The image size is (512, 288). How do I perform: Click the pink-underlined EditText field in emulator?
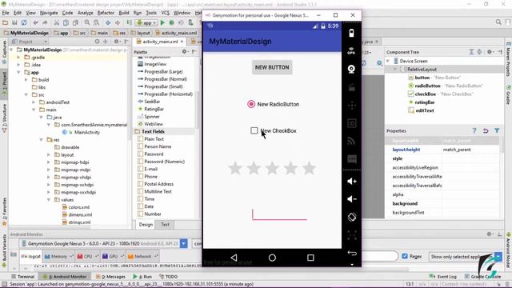click(x=279, y=214)
